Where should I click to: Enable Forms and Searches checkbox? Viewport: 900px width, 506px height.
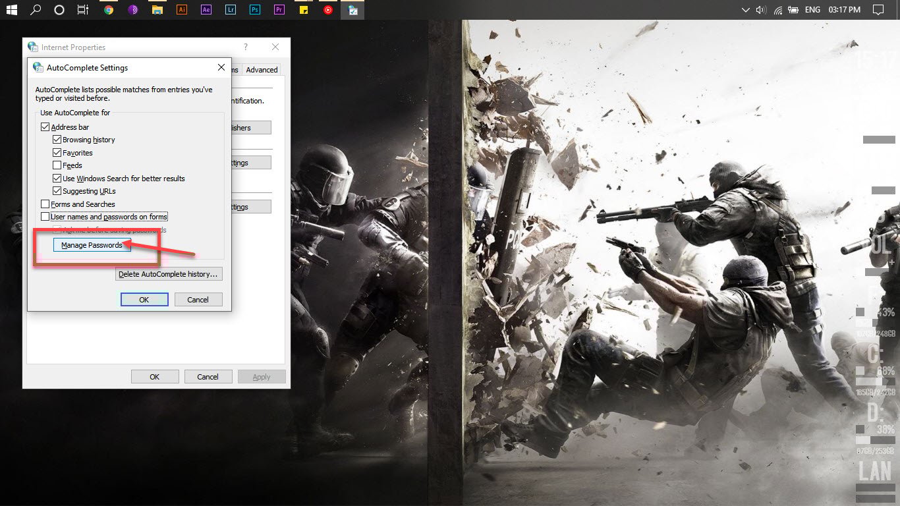45,204
